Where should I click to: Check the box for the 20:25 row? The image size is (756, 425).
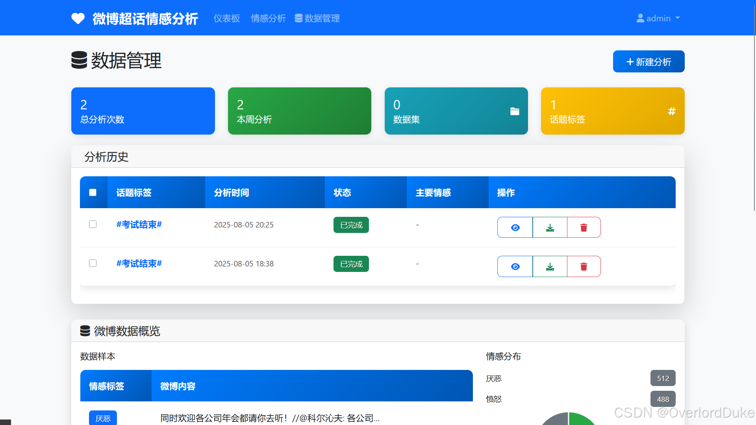coord(93,224)
